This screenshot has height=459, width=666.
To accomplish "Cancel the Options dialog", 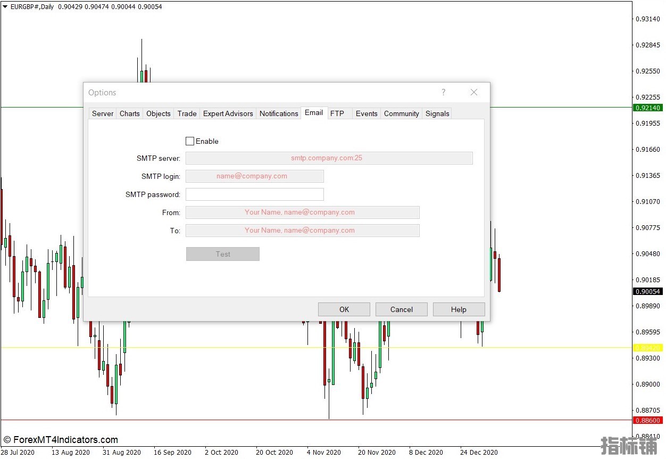I will (402, 309).
